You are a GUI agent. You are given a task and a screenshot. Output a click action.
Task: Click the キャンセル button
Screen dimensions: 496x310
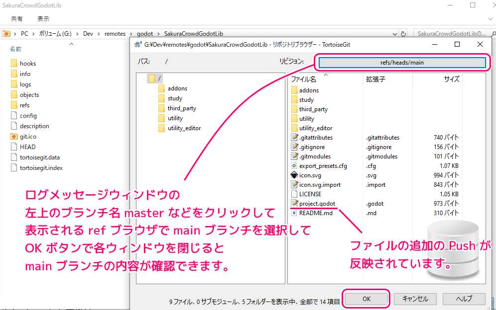415,299
